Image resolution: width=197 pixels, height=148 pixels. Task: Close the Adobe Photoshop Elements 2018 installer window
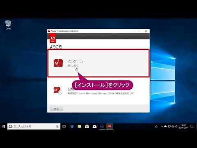(x=146, y=31)
